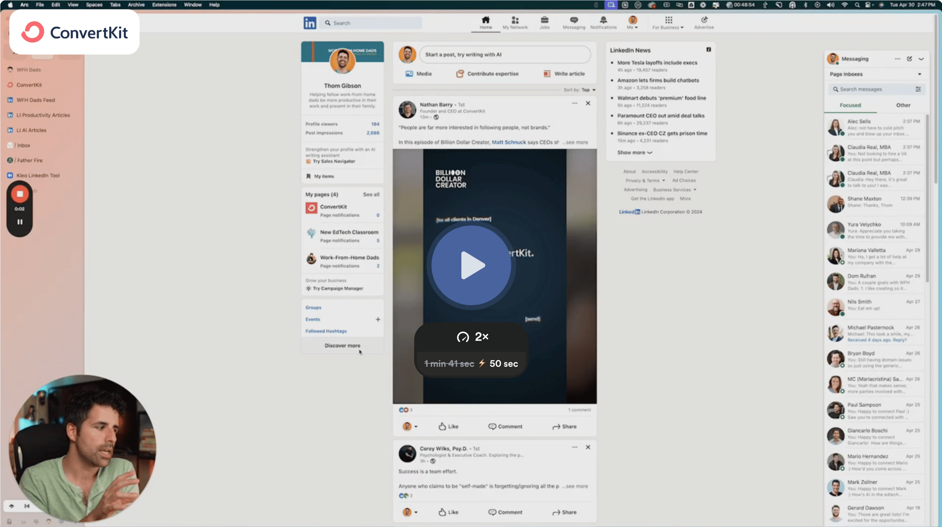The image size is (942, 527).
Task: Expand see more on Nathan's post
Action: [x=576, y=142]
